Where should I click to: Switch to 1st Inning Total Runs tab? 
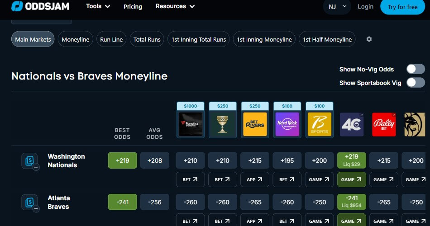[x=199, y=39]
